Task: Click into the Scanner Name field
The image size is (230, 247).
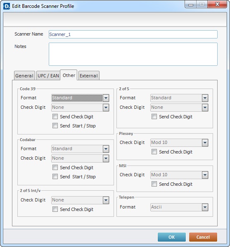Action: coord(133,34)
